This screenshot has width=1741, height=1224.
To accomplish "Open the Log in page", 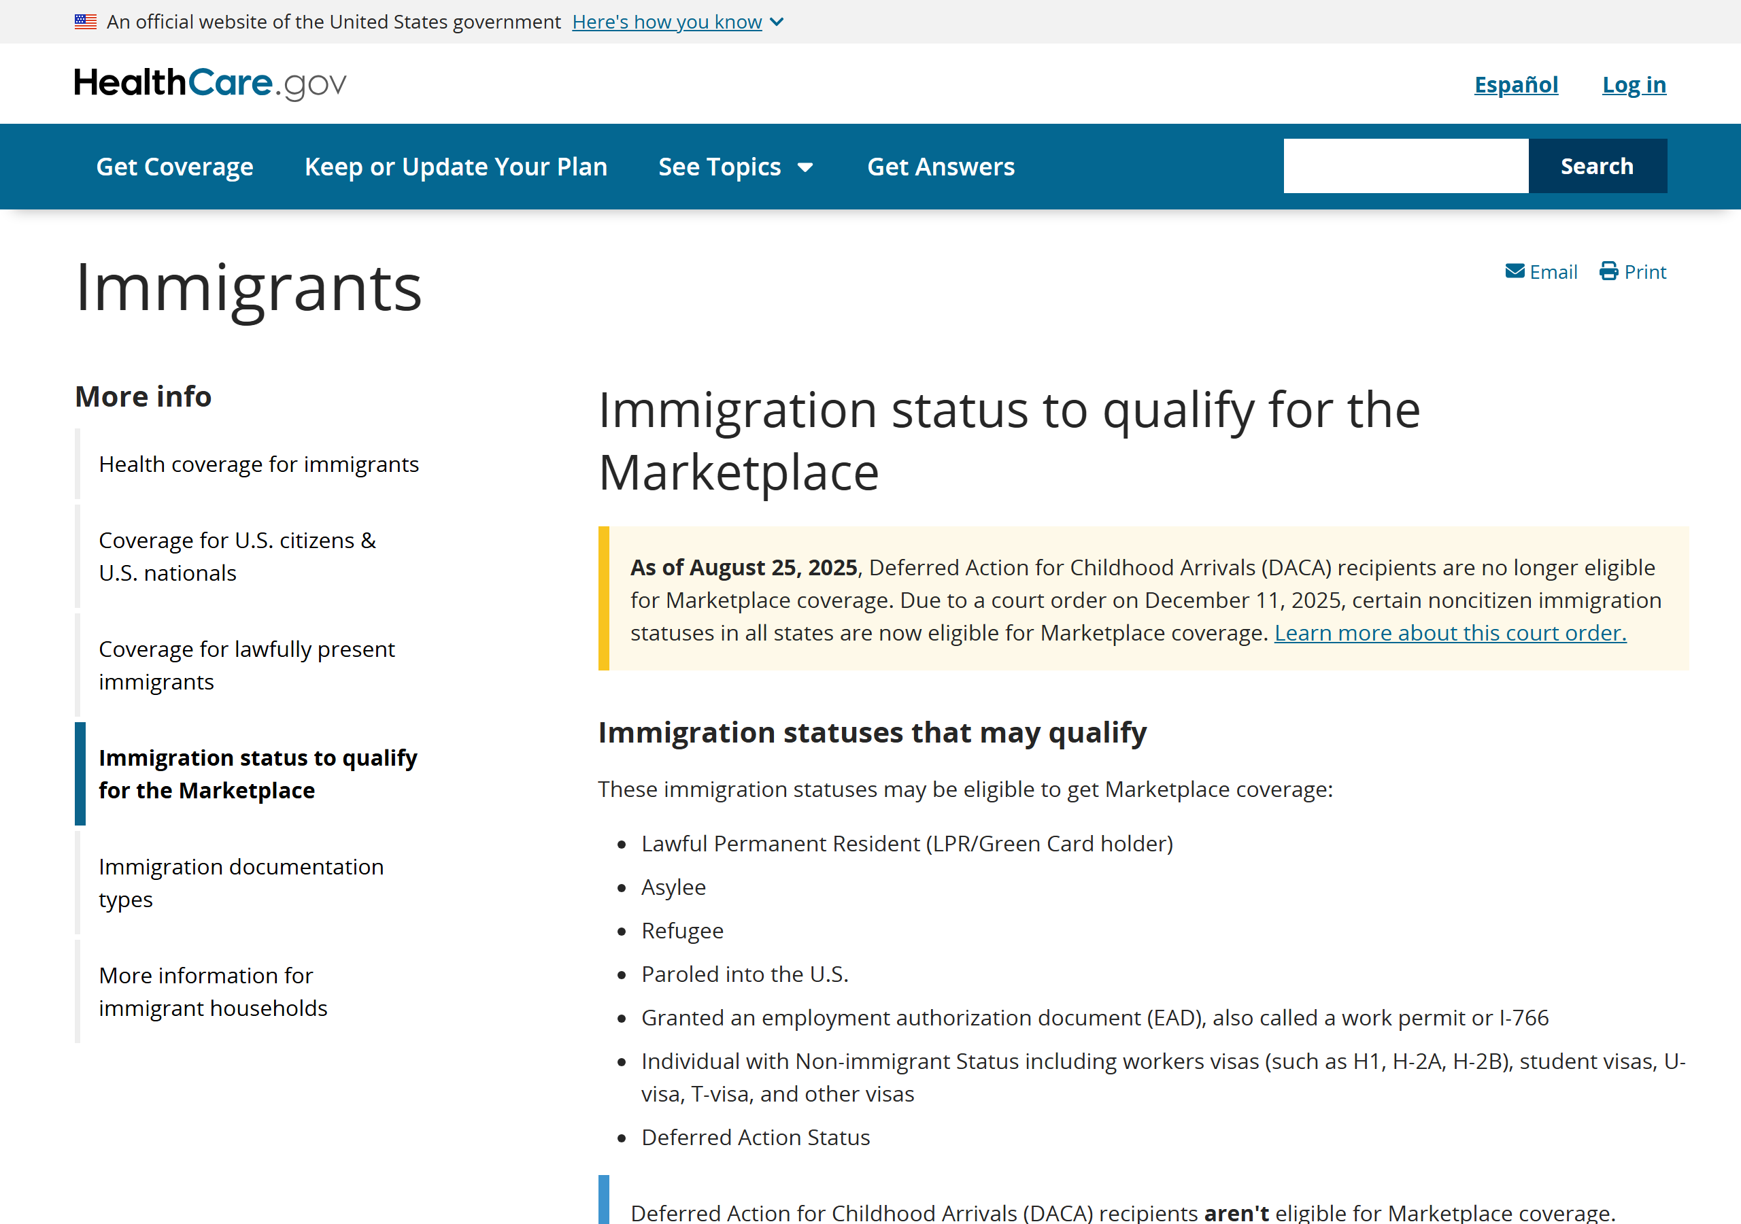I will 1634,84.
